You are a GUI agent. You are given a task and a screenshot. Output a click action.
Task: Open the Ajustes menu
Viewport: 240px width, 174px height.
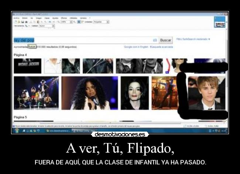click(55, 18)
